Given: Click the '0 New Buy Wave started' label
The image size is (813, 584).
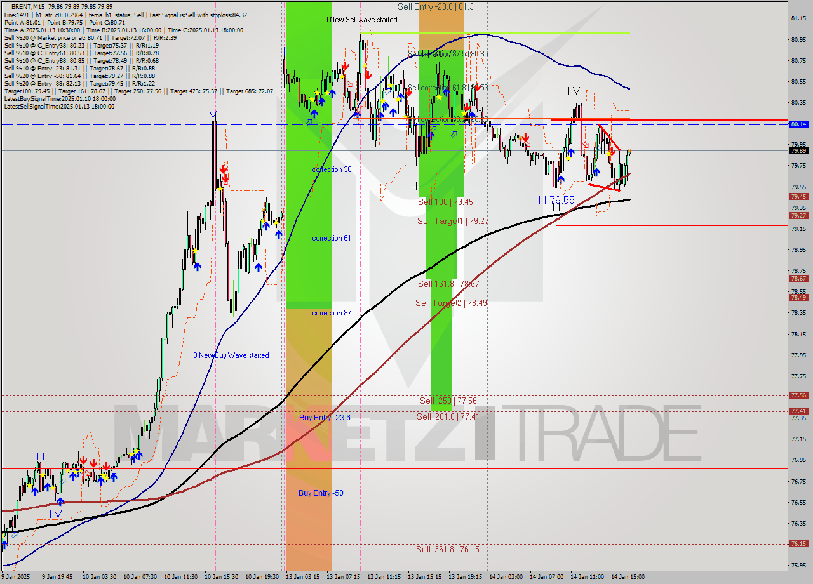Looking at the screenshot, I should click(x=231, y=355).
